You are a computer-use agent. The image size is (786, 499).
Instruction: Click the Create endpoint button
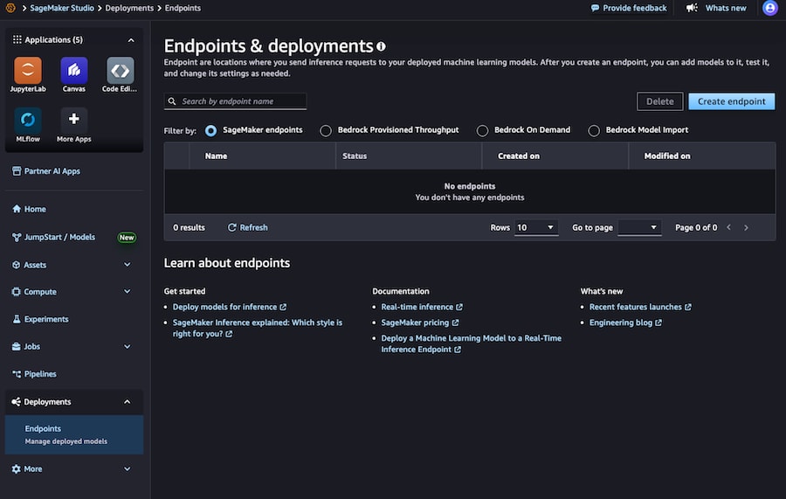(731, 101)
